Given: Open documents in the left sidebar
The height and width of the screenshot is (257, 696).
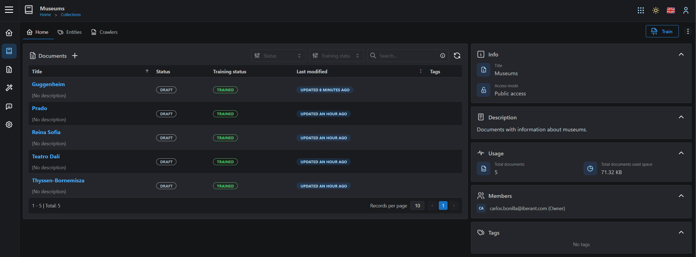Looking at the screenshot, I should [x=9, y=69].
